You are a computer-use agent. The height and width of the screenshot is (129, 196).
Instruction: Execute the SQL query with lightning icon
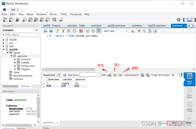pos(58,31)
